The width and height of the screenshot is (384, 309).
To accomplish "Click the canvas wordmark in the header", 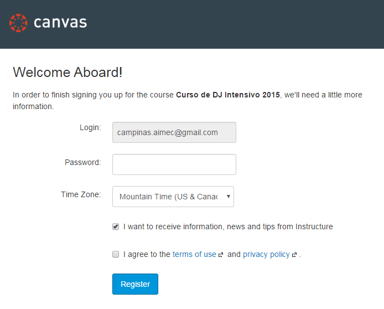I will pos(60,23).
